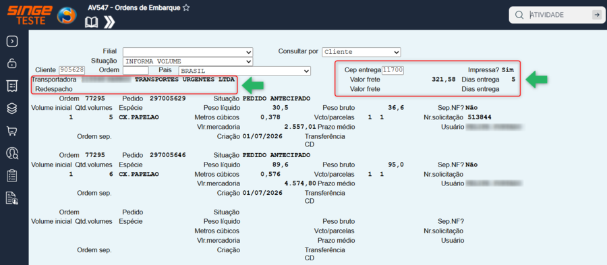Click Metros cúbicos value 0,378

coord(270,117)
